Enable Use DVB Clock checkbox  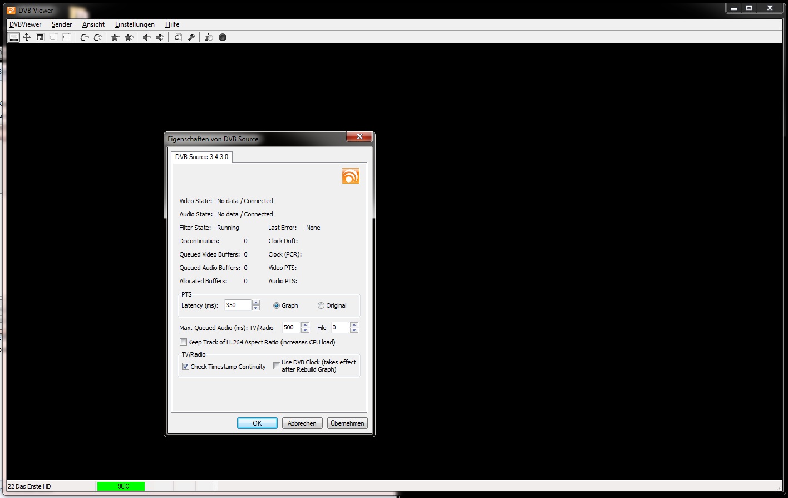277,366
